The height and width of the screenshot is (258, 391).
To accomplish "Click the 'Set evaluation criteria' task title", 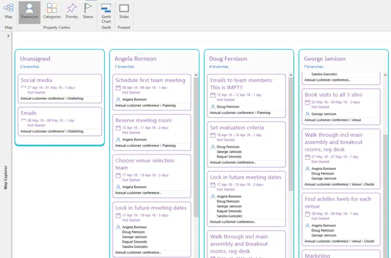I will coord(237,127).
